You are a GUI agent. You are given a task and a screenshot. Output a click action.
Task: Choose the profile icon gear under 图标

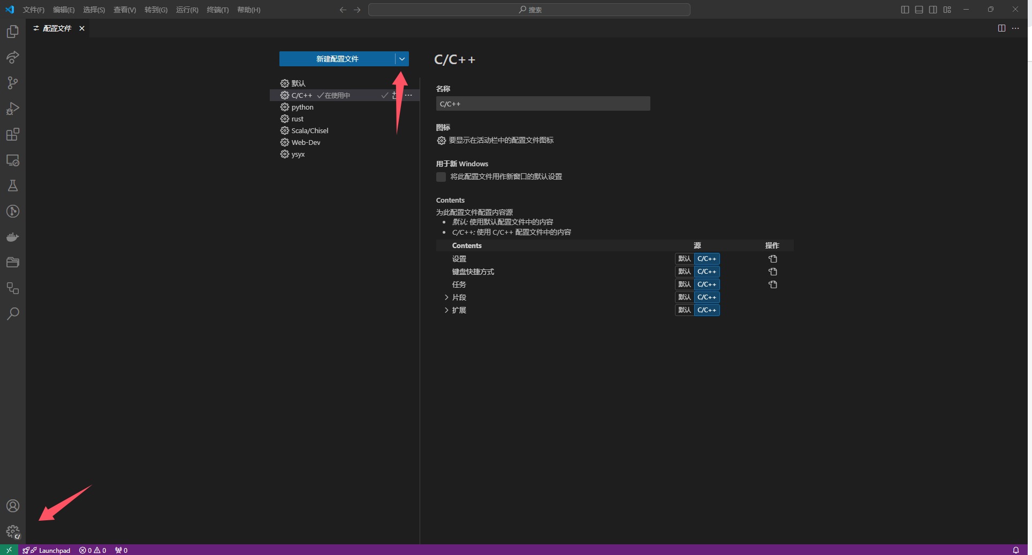[x=441, y=141]
